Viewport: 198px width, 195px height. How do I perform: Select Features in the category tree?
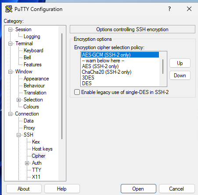pyautogui.click(x=32, y=65)
